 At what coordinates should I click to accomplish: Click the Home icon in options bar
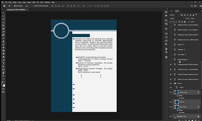[x=4, y=6]
